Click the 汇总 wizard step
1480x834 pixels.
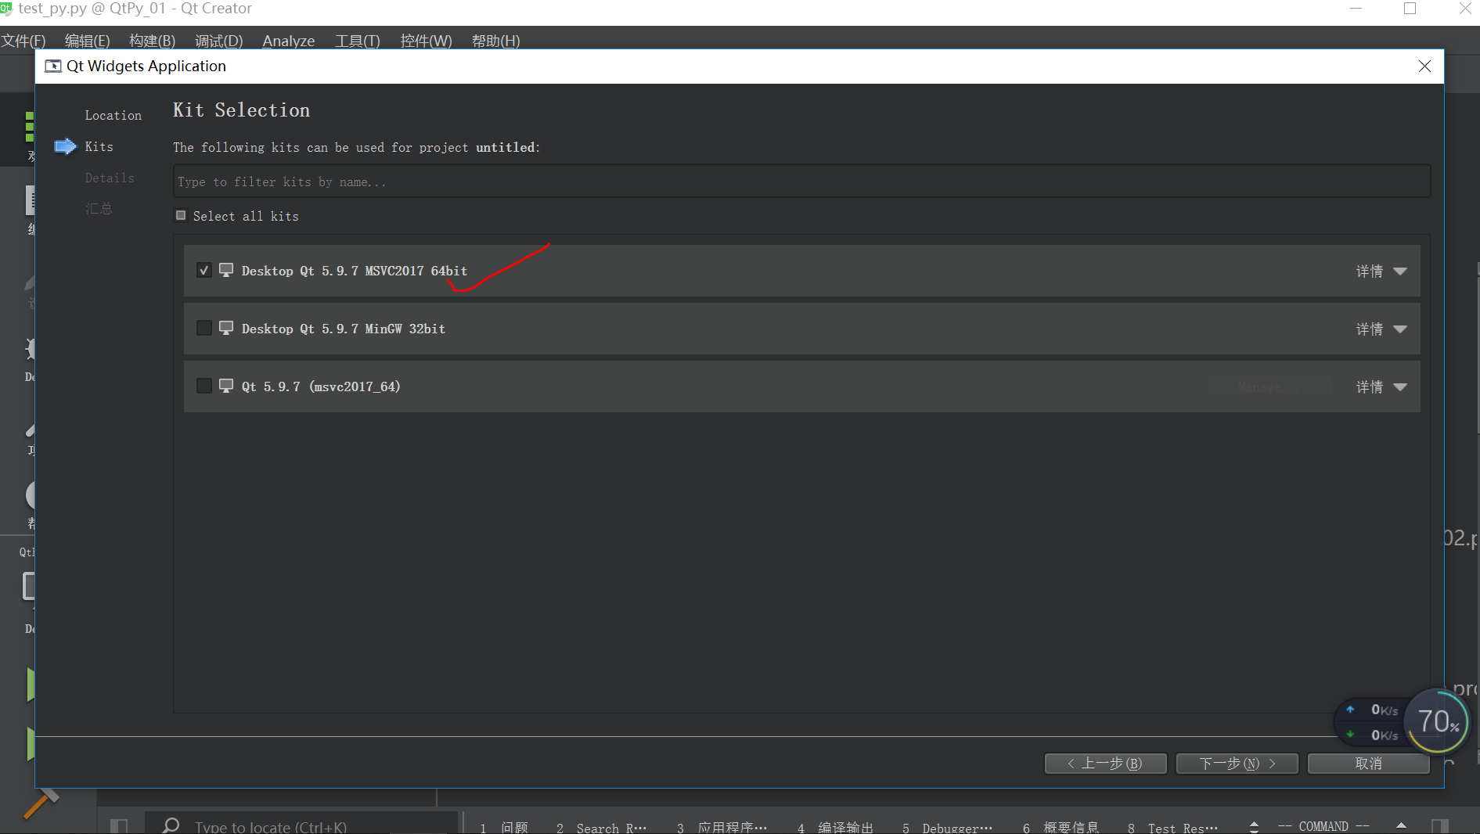point(99,208)
